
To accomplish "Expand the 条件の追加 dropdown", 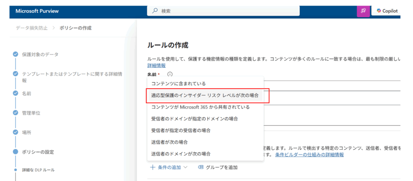I will (169, 167).
